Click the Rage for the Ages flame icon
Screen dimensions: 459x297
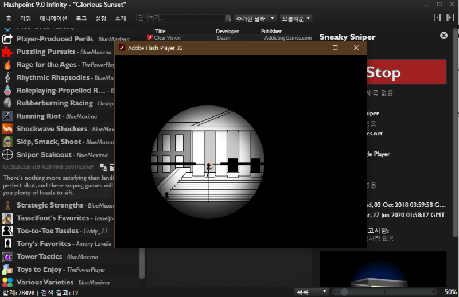point(7,65)
